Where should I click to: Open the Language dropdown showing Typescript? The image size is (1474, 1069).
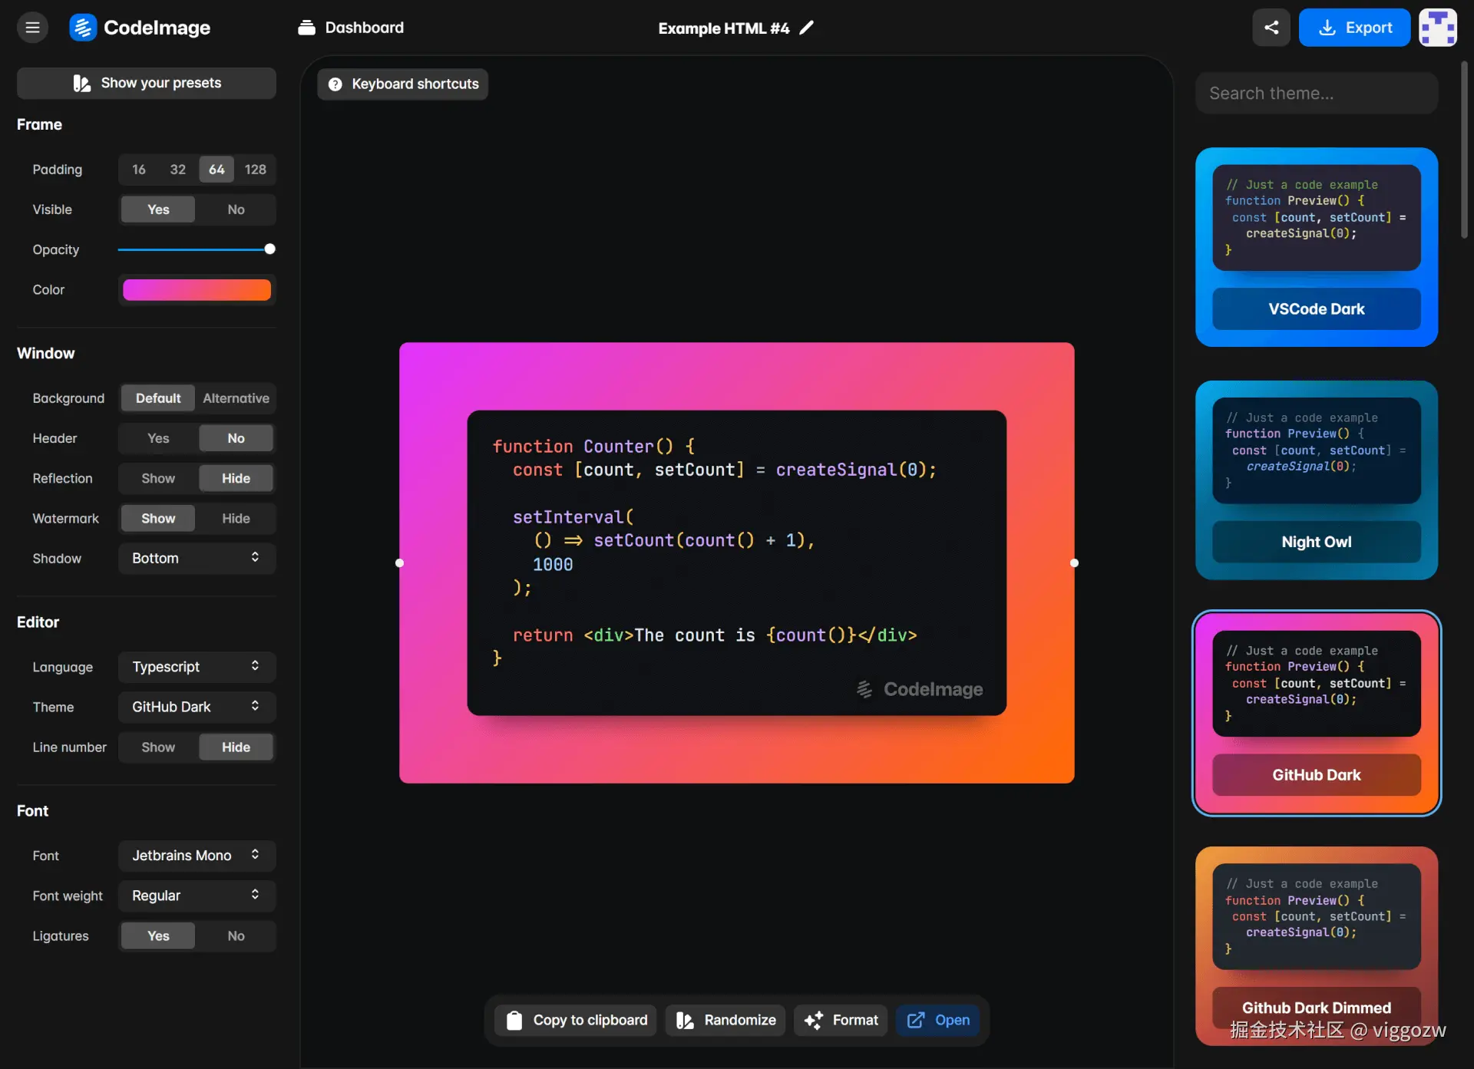[x=197, y=667]
